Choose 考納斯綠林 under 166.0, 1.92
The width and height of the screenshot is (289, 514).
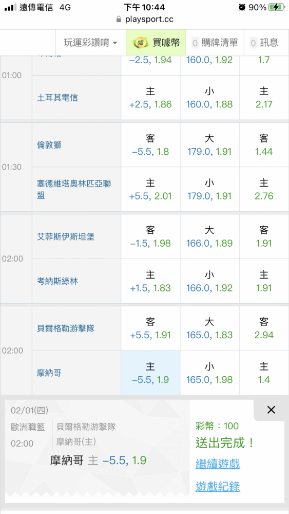click(209, 281)
